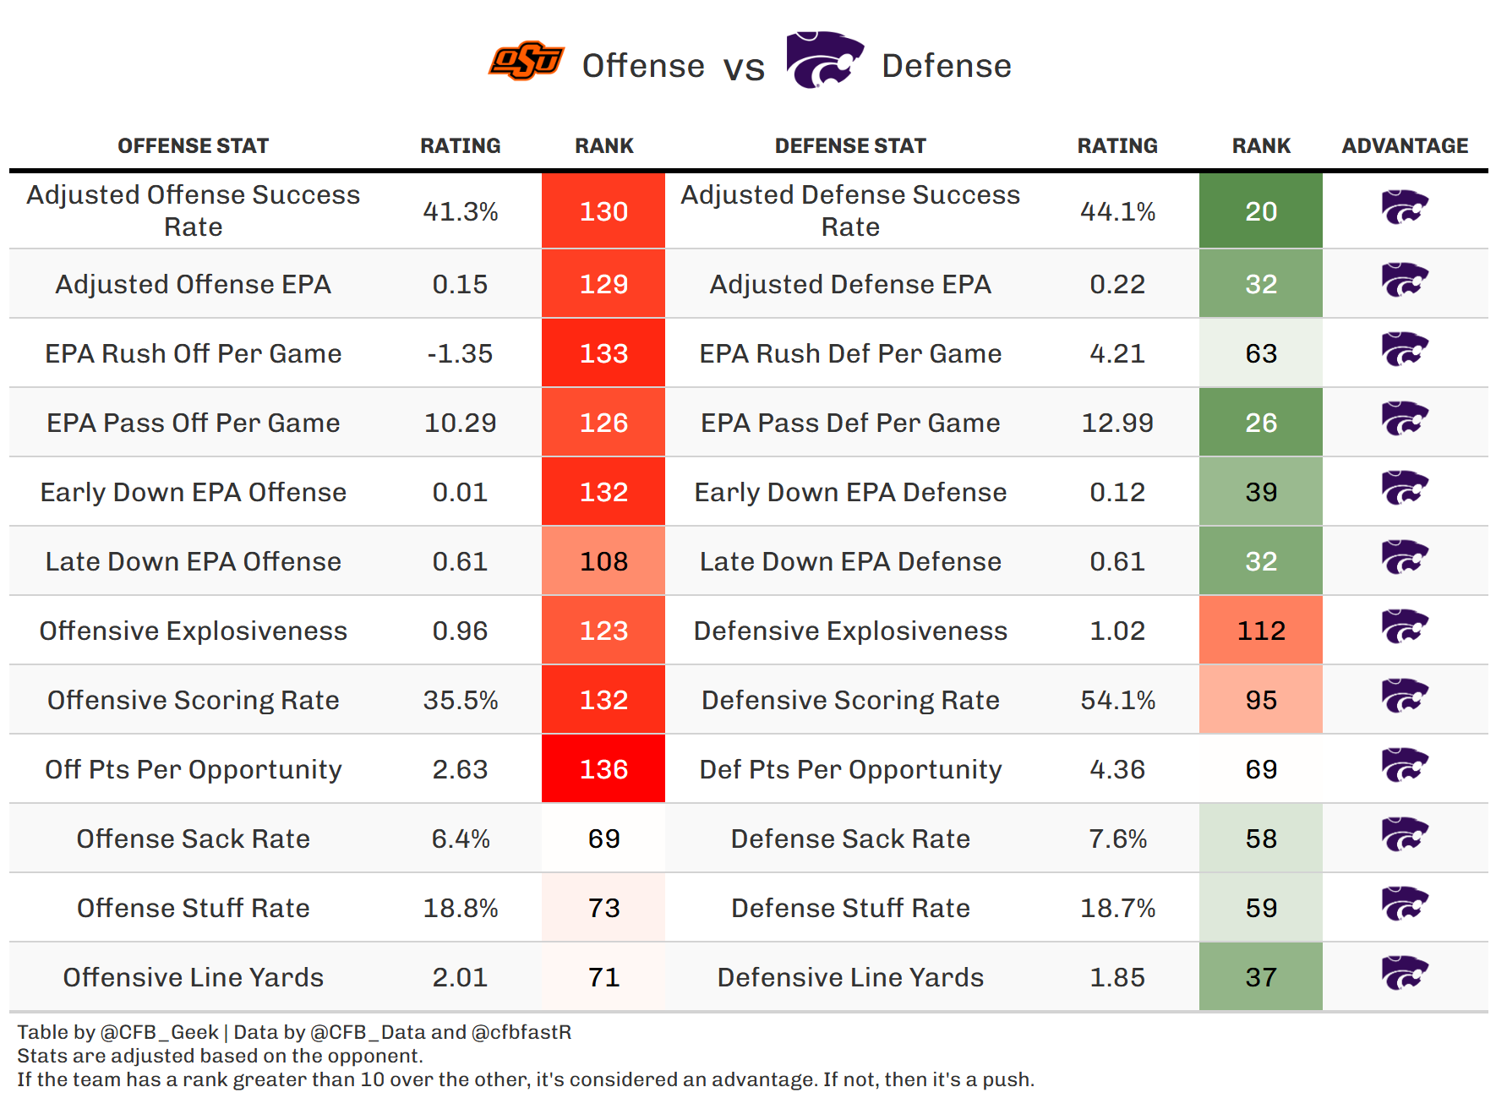
Task: Click the orange rank 112 cell
Action: pos(1260,631)
